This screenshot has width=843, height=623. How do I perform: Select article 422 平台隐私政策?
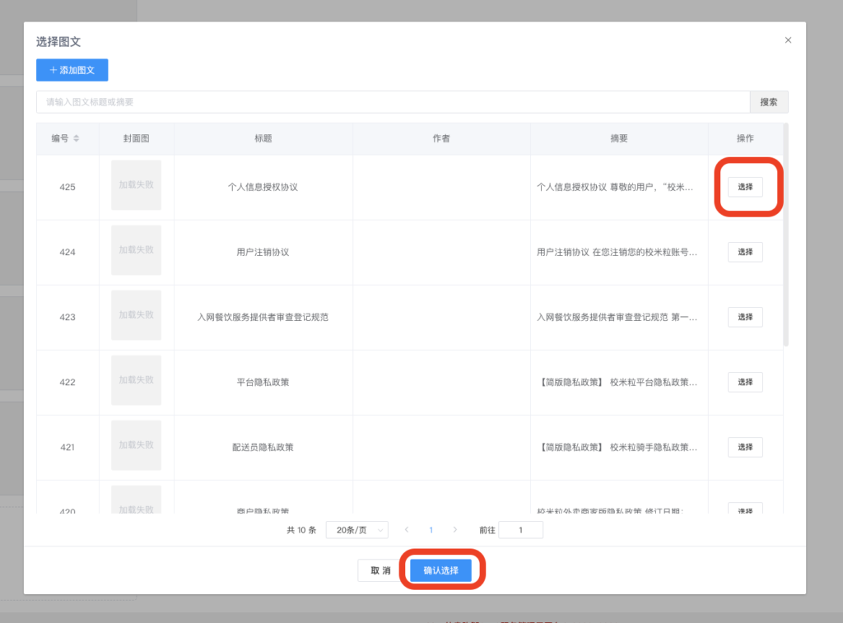pos(745,382)
